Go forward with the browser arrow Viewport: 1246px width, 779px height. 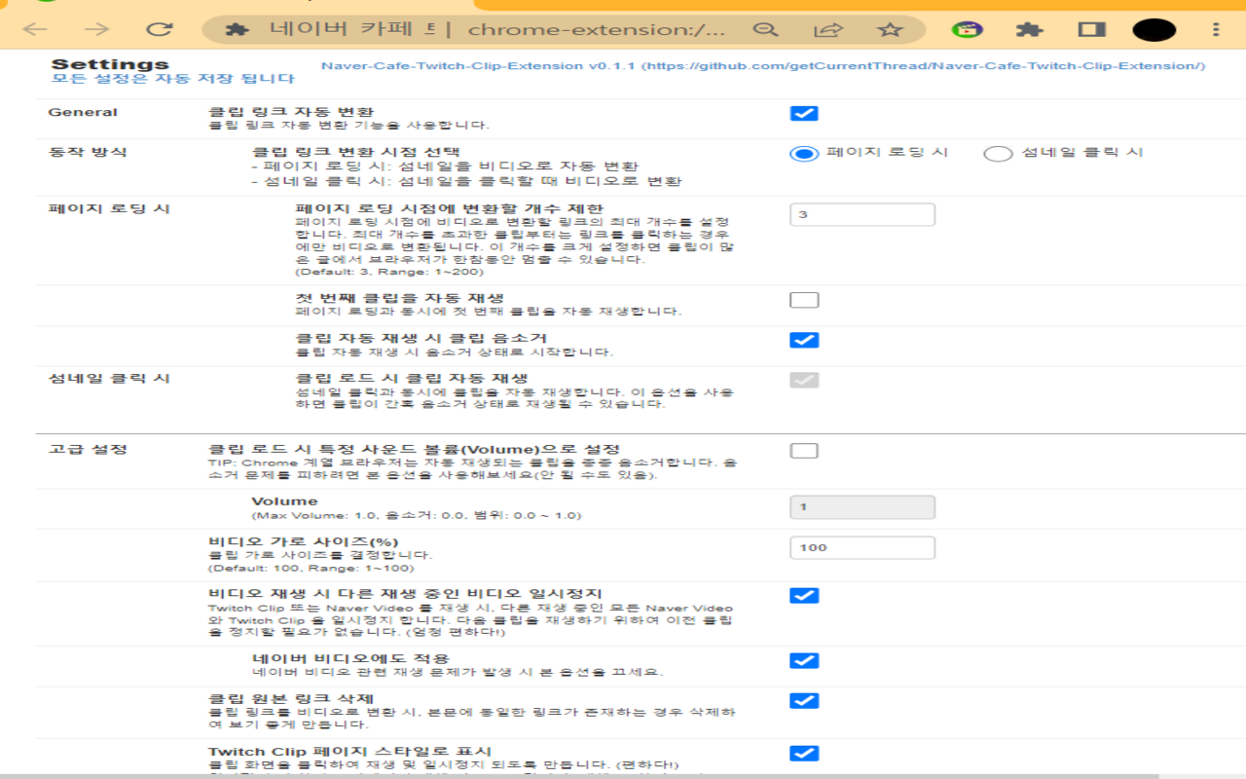(96, 30)
